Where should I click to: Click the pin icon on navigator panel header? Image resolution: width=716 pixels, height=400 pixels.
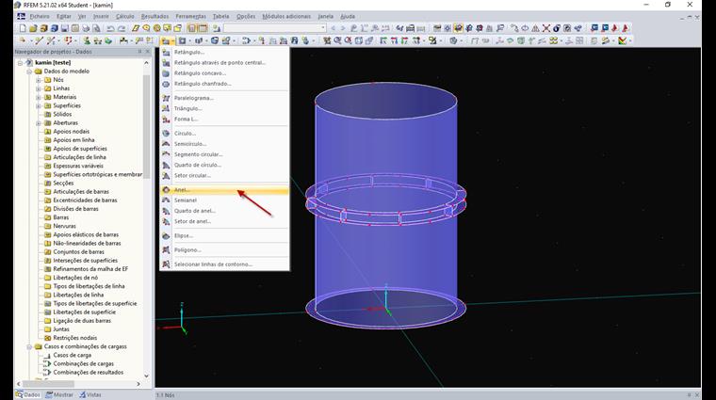139,52
